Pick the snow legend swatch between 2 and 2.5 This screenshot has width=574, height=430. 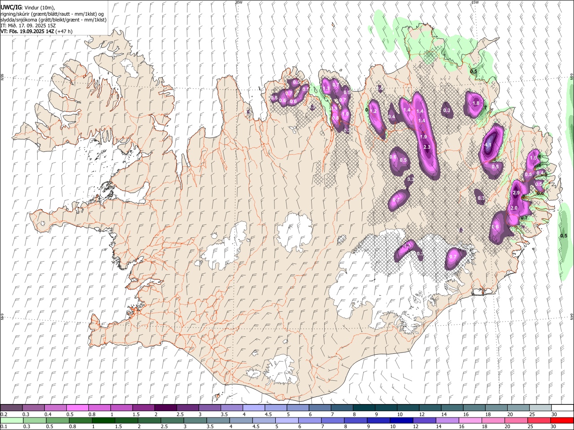[165, 408]
